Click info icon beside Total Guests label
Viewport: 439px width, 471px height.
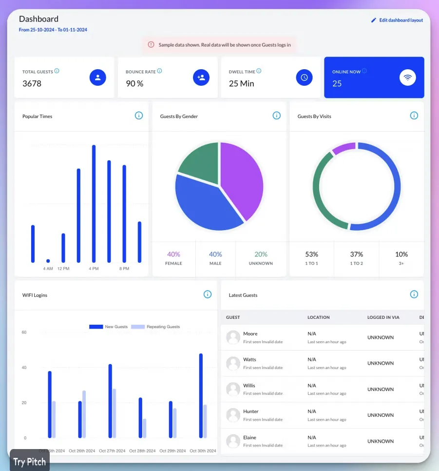[57, 71]
